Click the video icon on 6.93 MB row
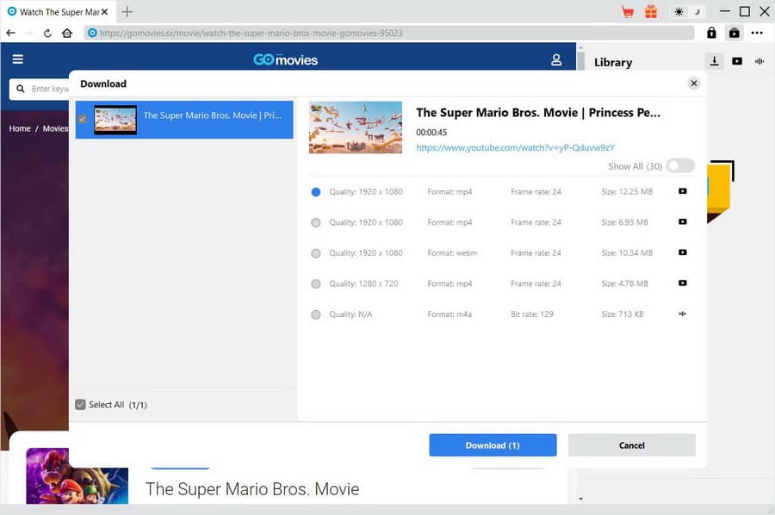This screenshot has width=775, height=515. (683, 222)
